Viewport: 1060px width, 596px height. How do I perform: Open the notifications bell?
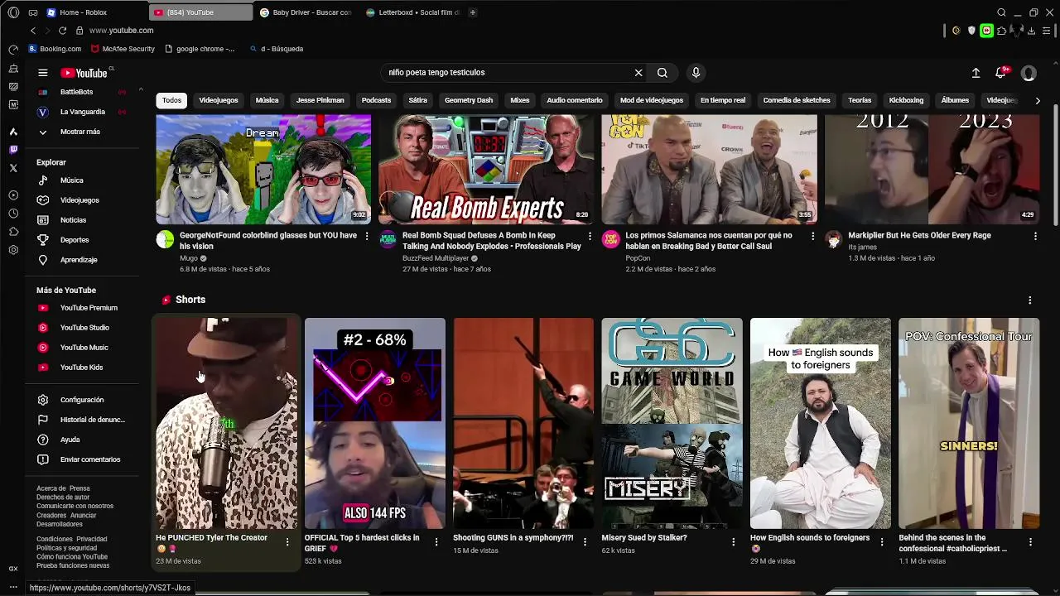[x=1001, y=73]
